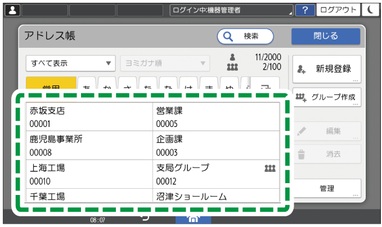382x227 pixels.
Task: Select group entry 支局グループ 00012
Action: click(x=216, y=174)
